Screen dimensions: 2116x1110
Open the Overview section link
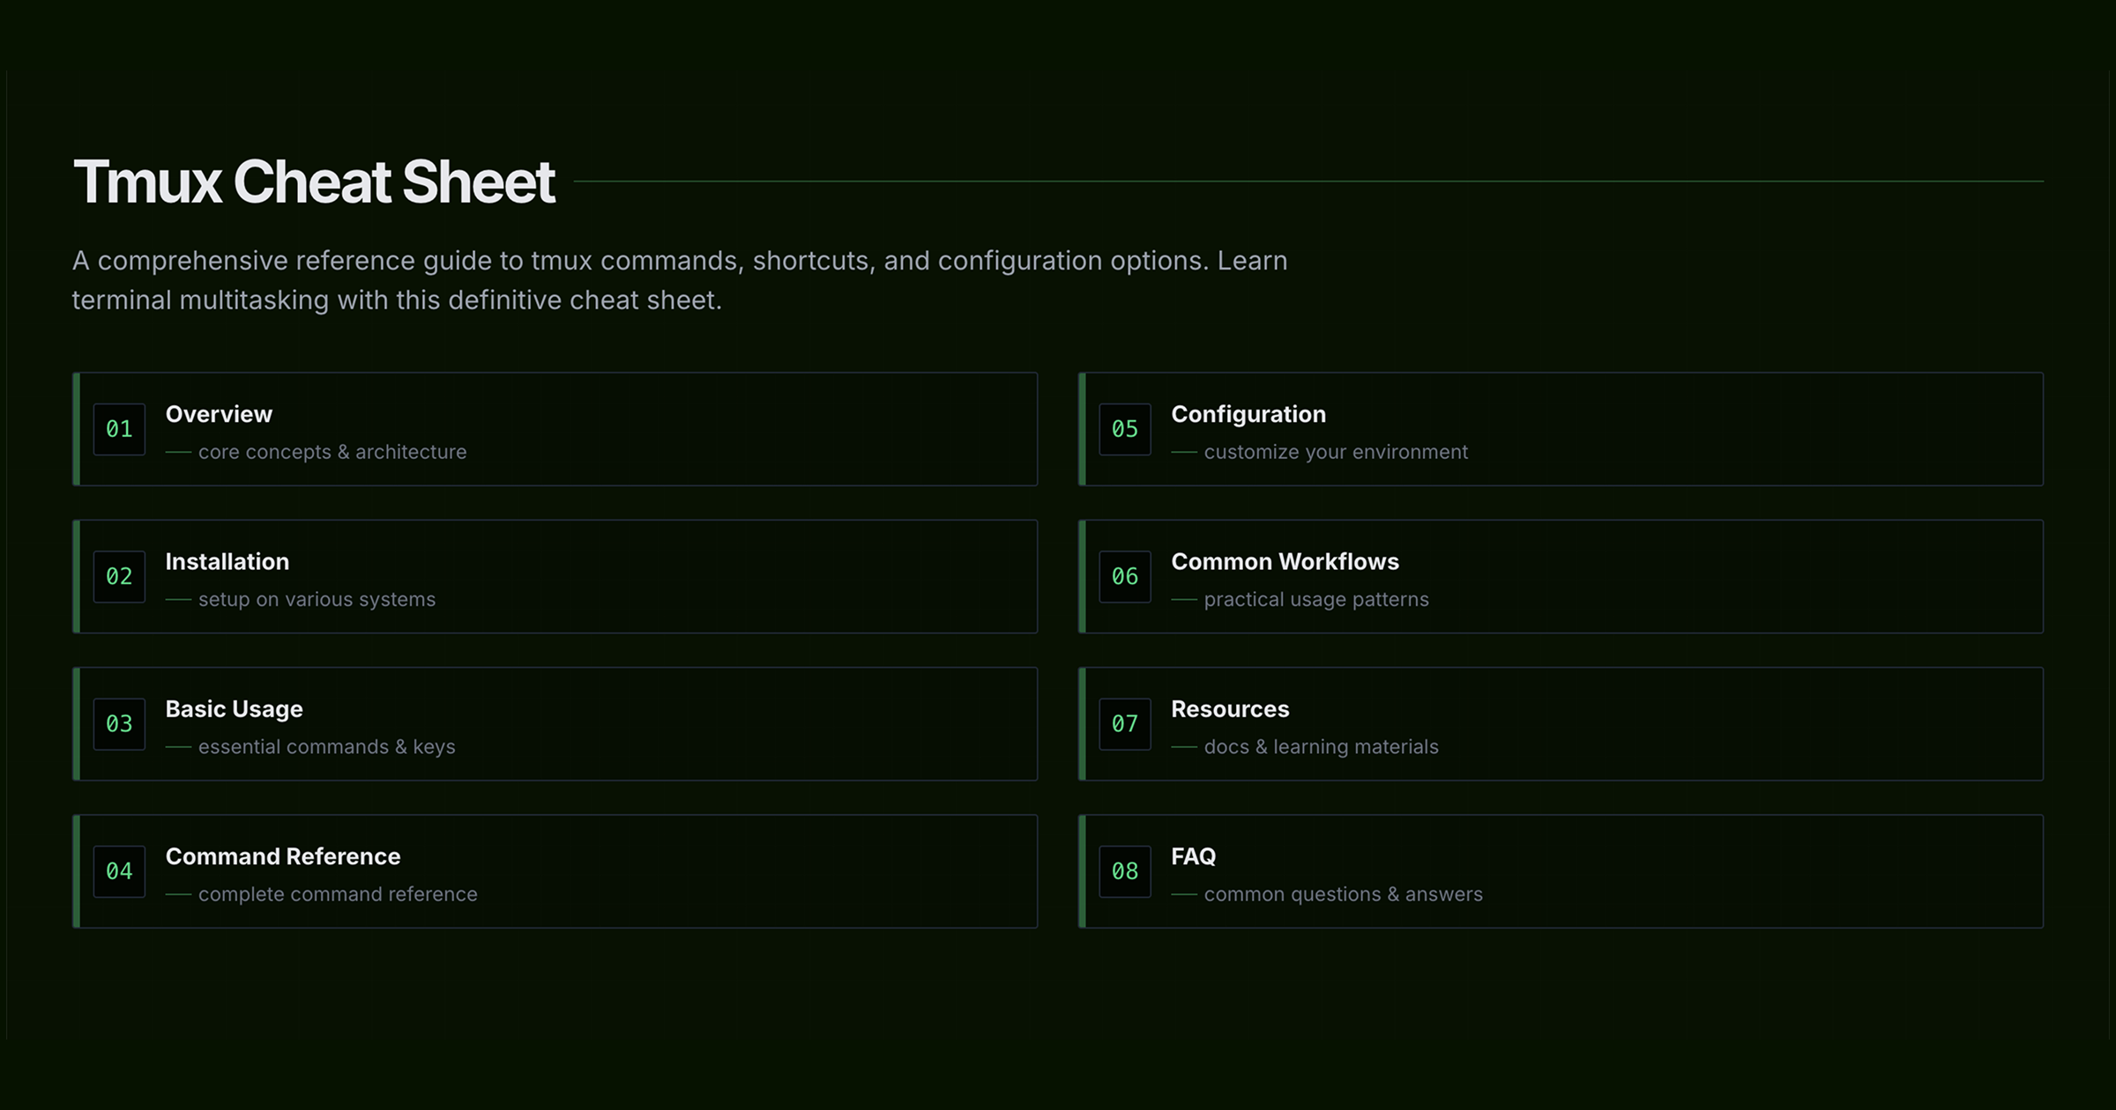pos(219,414)
